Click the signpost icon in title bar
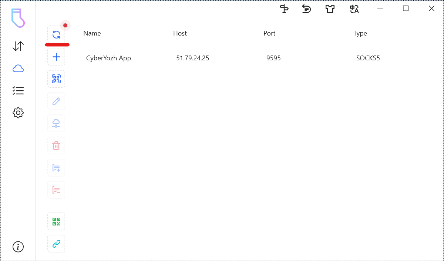Viewport: 444px width, 261px height. [x=284, y=9]
